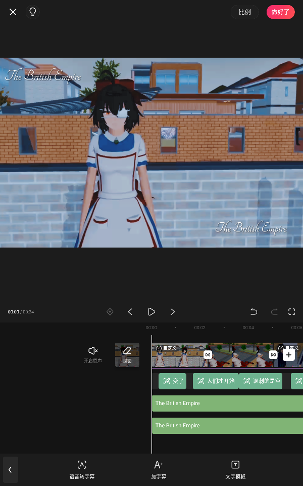Select the 人们才开始 subtitle clip
This screenshot has width=303, height=486.
[216, 381]
